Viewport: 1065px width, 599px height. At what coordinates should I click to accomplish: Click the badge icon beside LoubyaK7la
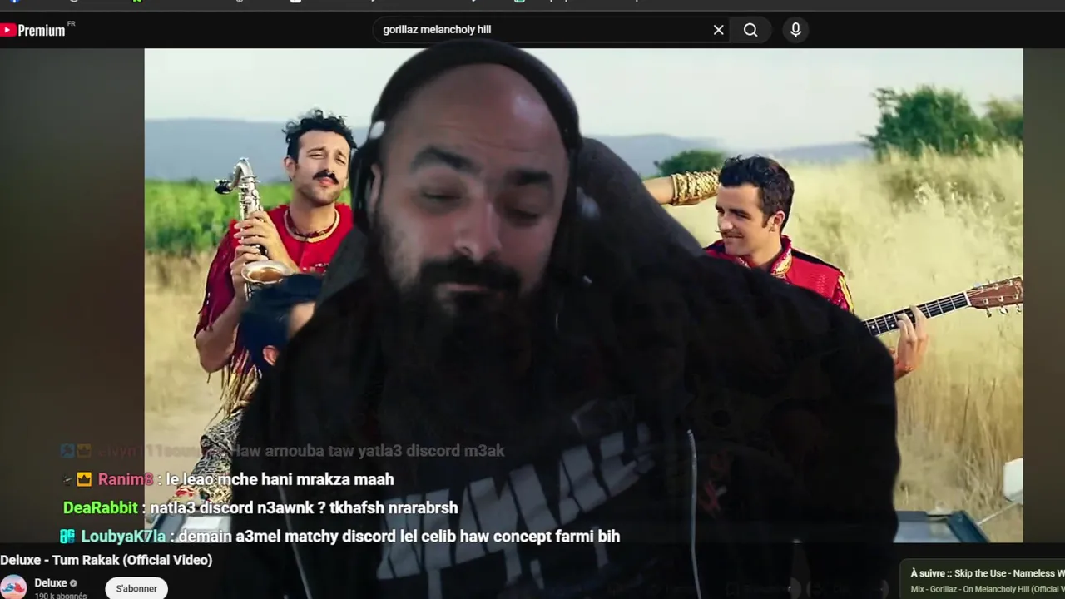point(67,537)
